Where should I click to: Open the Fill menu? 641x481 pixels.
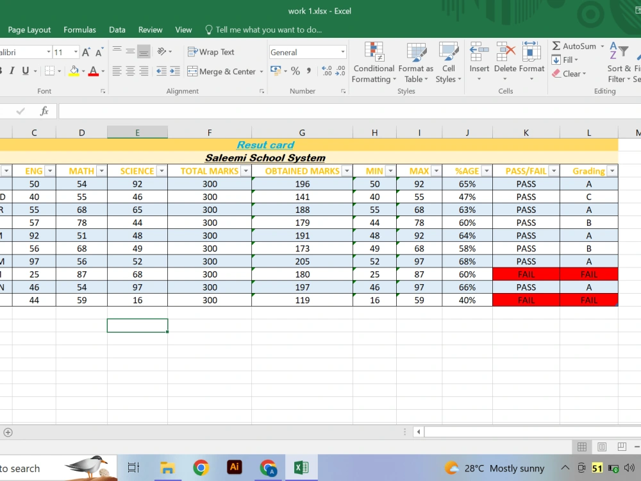tap(565, 60)
